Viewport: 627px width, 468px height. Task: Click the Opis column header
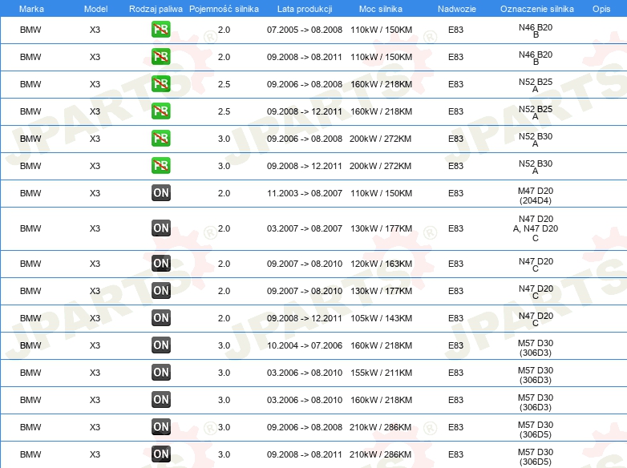[x=601, y=9]
